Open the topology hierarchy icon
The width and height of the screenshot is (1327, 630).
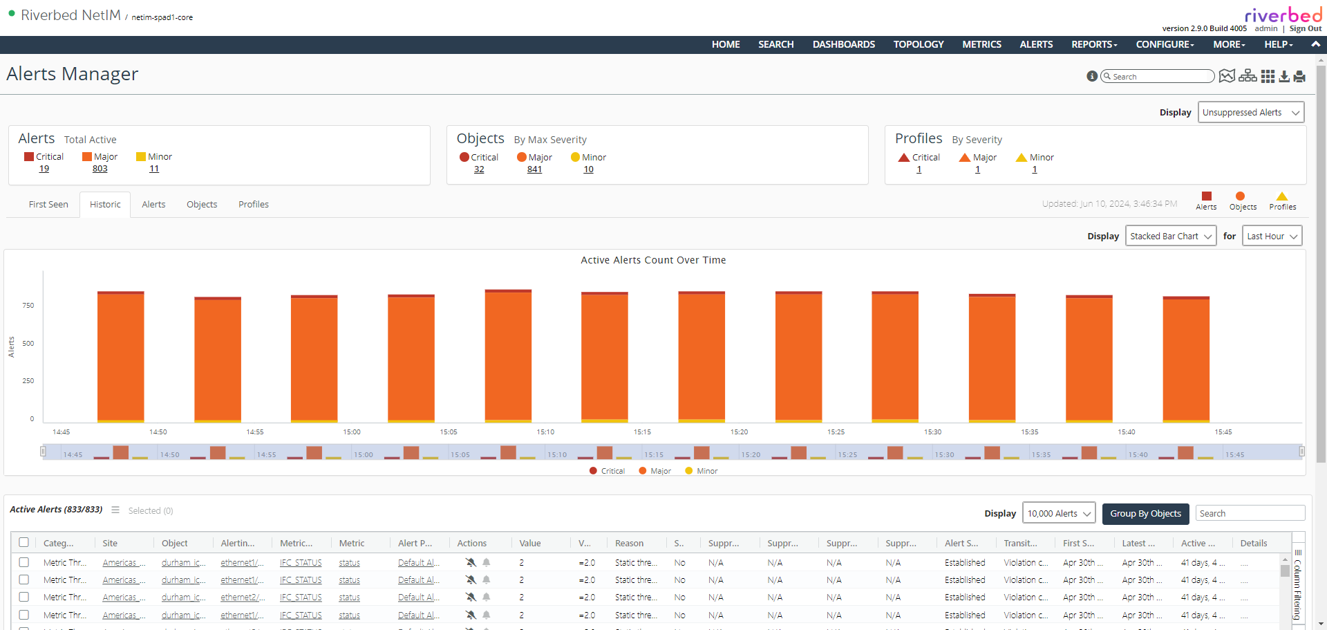(x=1248, y=76)
